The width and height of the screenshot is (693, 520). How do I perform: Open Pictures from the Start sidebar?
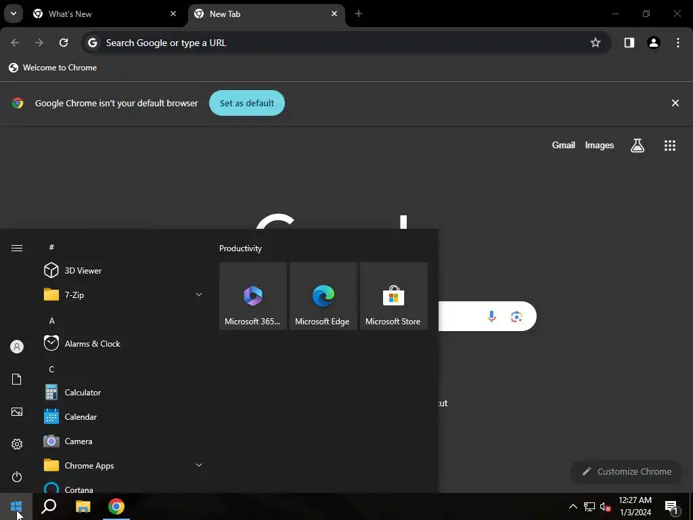[17, 412]
